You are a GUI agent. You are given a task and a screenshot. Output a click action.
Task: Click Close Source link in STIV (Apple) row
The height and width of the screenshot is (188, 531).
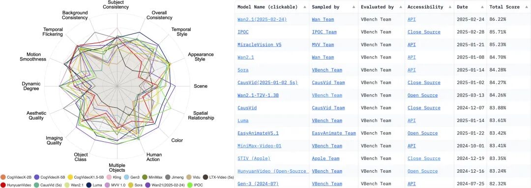pos(424,158)
